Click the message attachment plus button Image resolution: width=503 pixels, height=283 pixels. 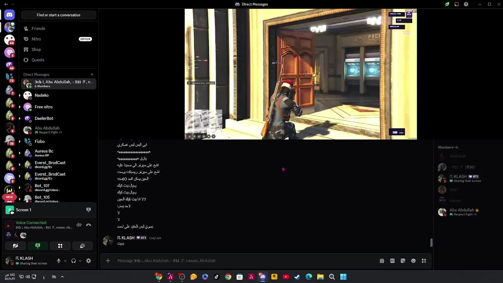click(108, 261)
